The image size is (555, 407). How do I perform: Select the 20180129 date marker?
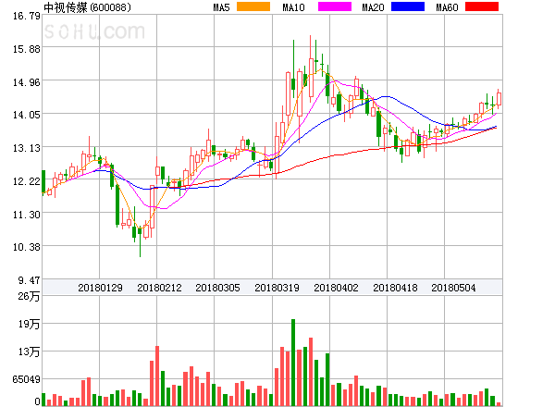point(100,288)
